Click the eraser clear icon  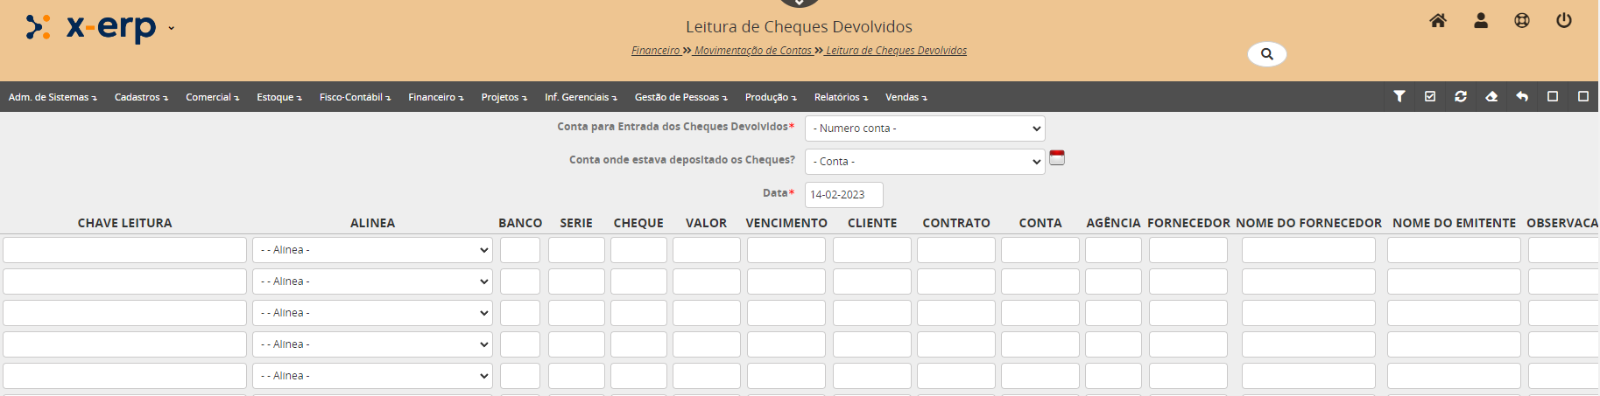point(1491,96)
